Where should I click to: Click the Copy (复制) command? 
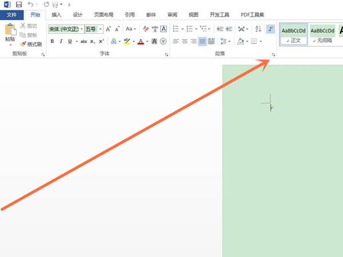click(28, 35)
